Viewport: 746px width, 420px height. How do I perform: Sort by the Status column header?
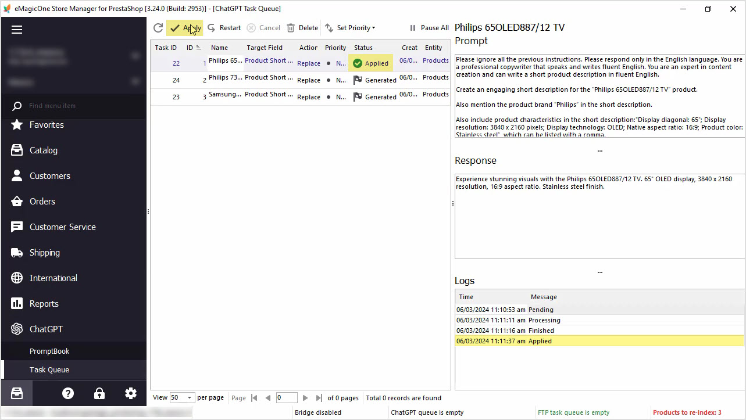[x=363, y=48]
